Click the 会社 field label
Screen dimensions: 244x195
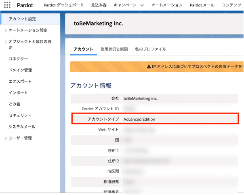[115, 99]
